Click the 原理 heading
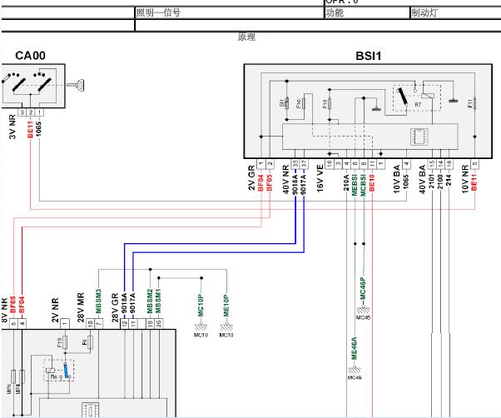Screen dimensions: 501x418 coord(246,37)
